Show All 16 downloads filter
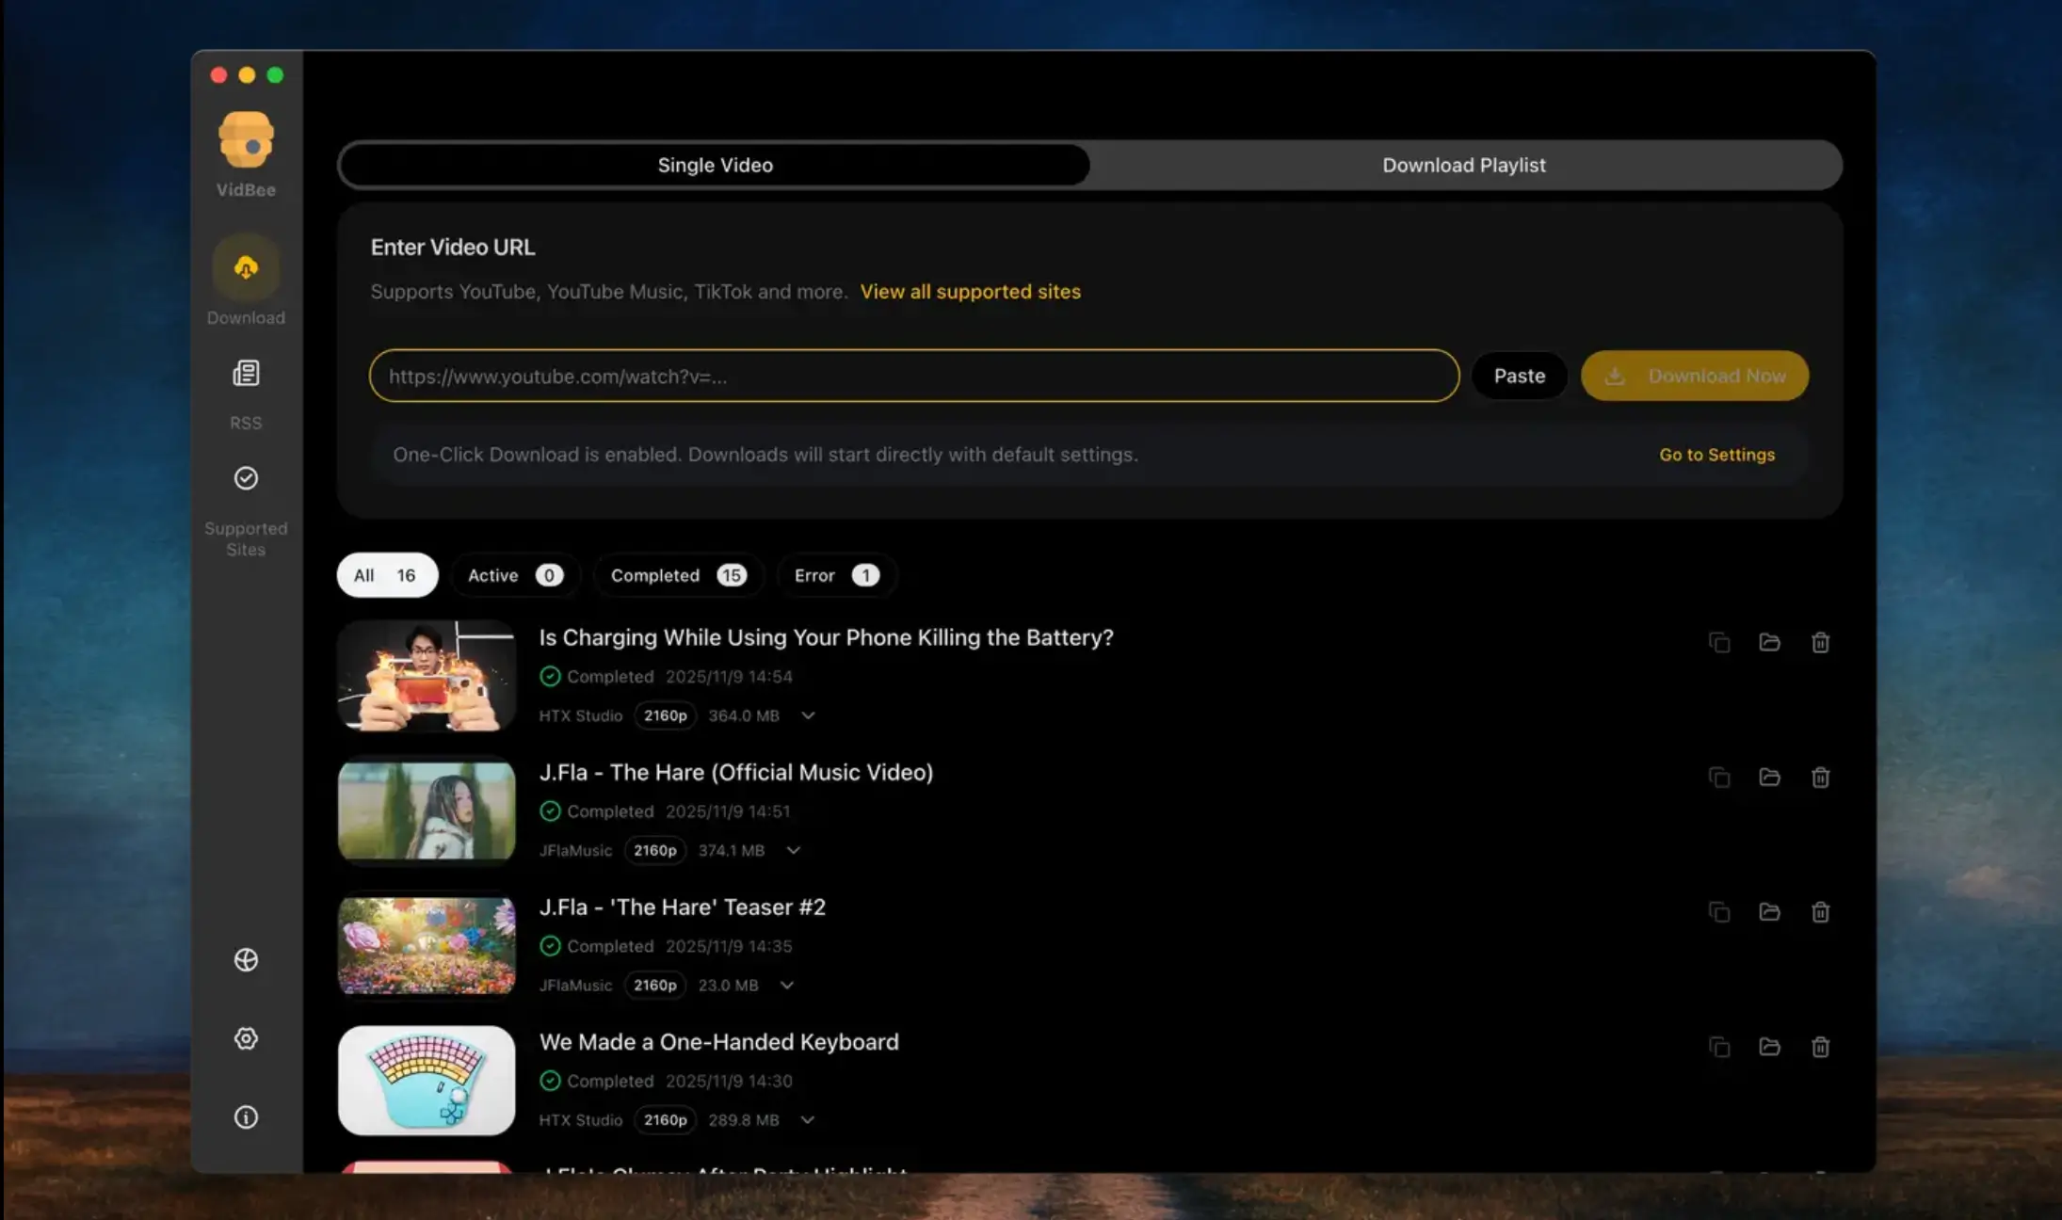This screenshot has width=2062, height=1220. (387, 575)
